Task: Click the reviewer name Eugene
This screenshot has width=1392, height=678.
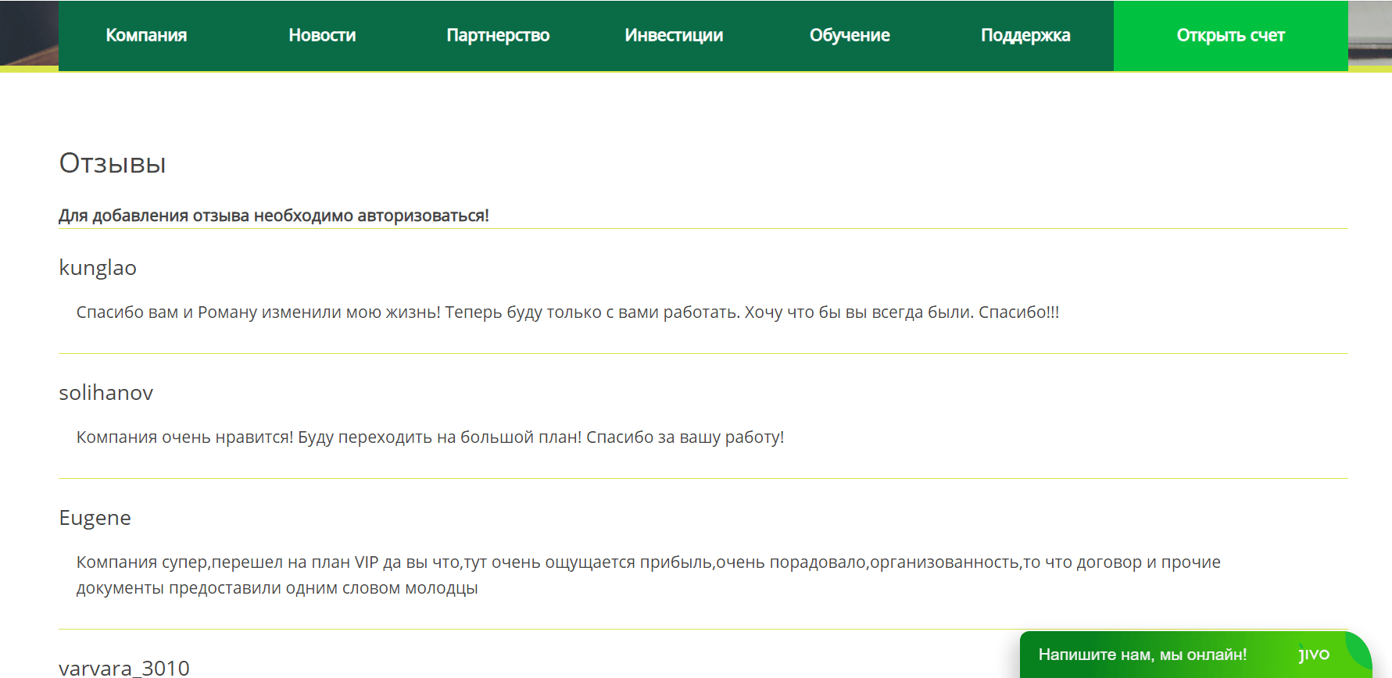Action: 95,518
